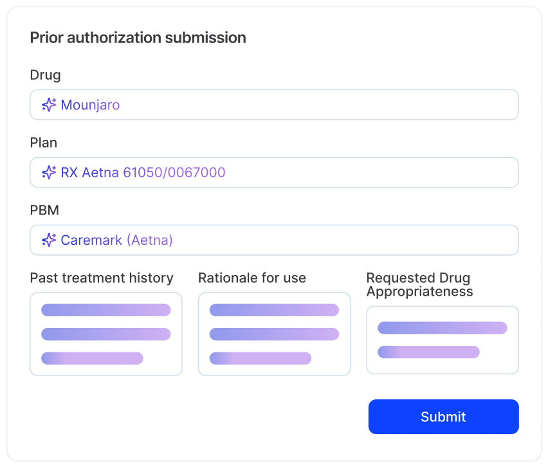
Task: Click the AI sparkle icon beside Mounjaro
Action: pos(48,104)
